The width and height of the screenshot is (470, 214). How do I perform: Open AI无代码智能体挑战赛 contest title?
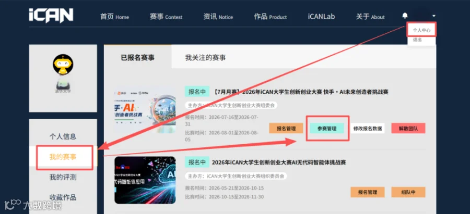(x=279, y=162)
